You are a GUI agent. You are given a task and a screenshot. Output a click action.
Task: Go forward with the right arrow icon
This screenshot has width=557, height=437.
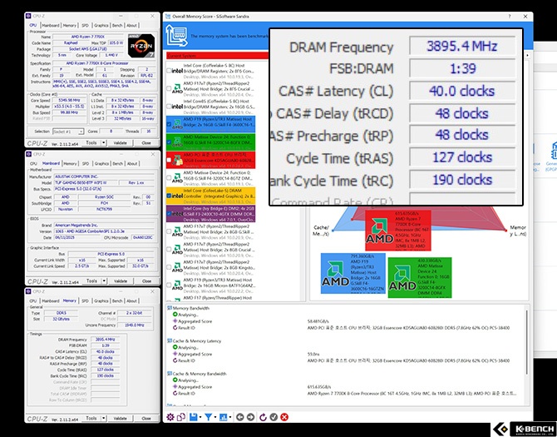[x=250, y=417]
